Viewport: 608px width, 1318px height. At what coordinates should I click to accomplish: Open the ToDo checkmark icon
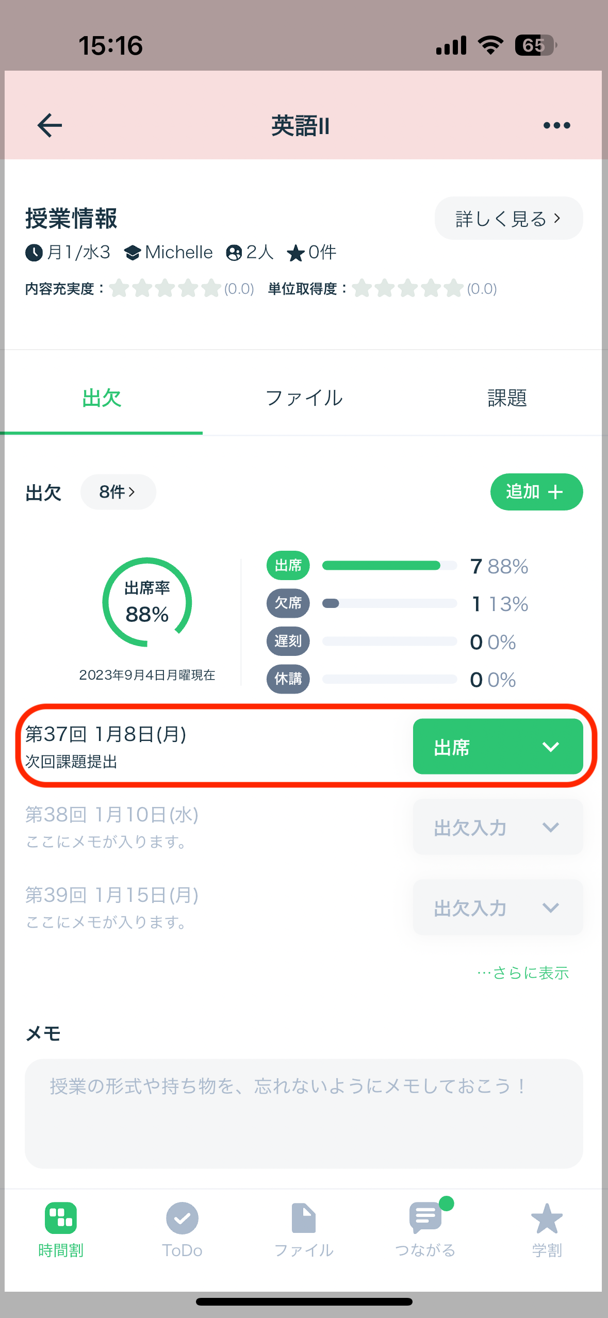[x=182, y=1218]
